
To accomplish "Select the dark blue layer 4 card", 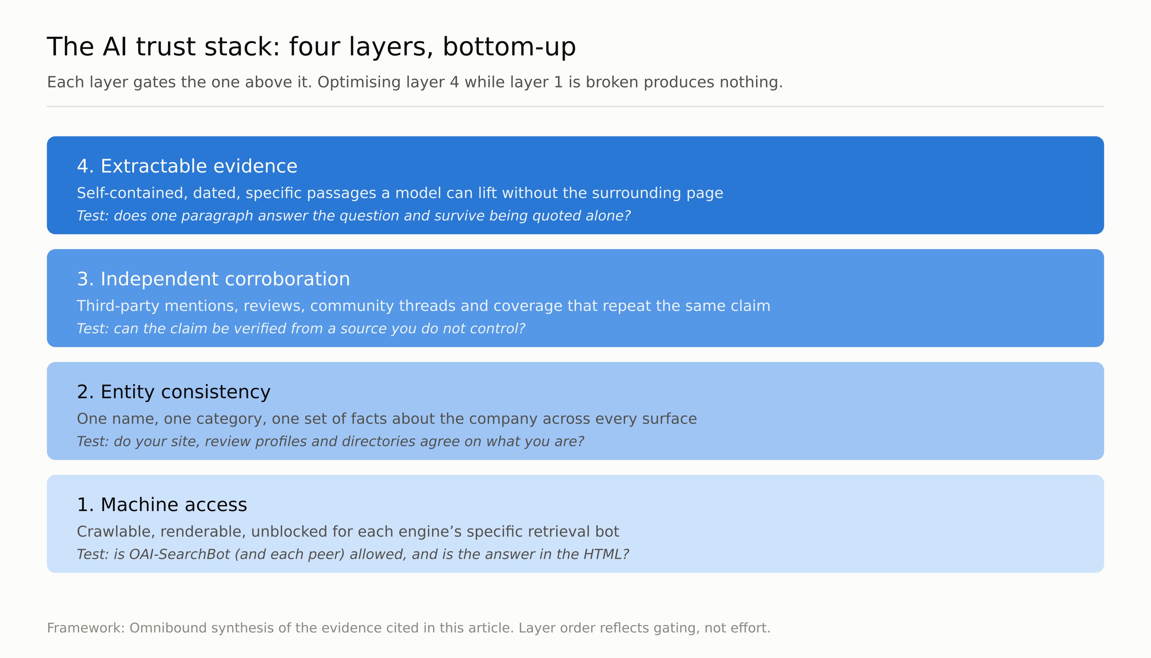I will [x=575, y=185].
